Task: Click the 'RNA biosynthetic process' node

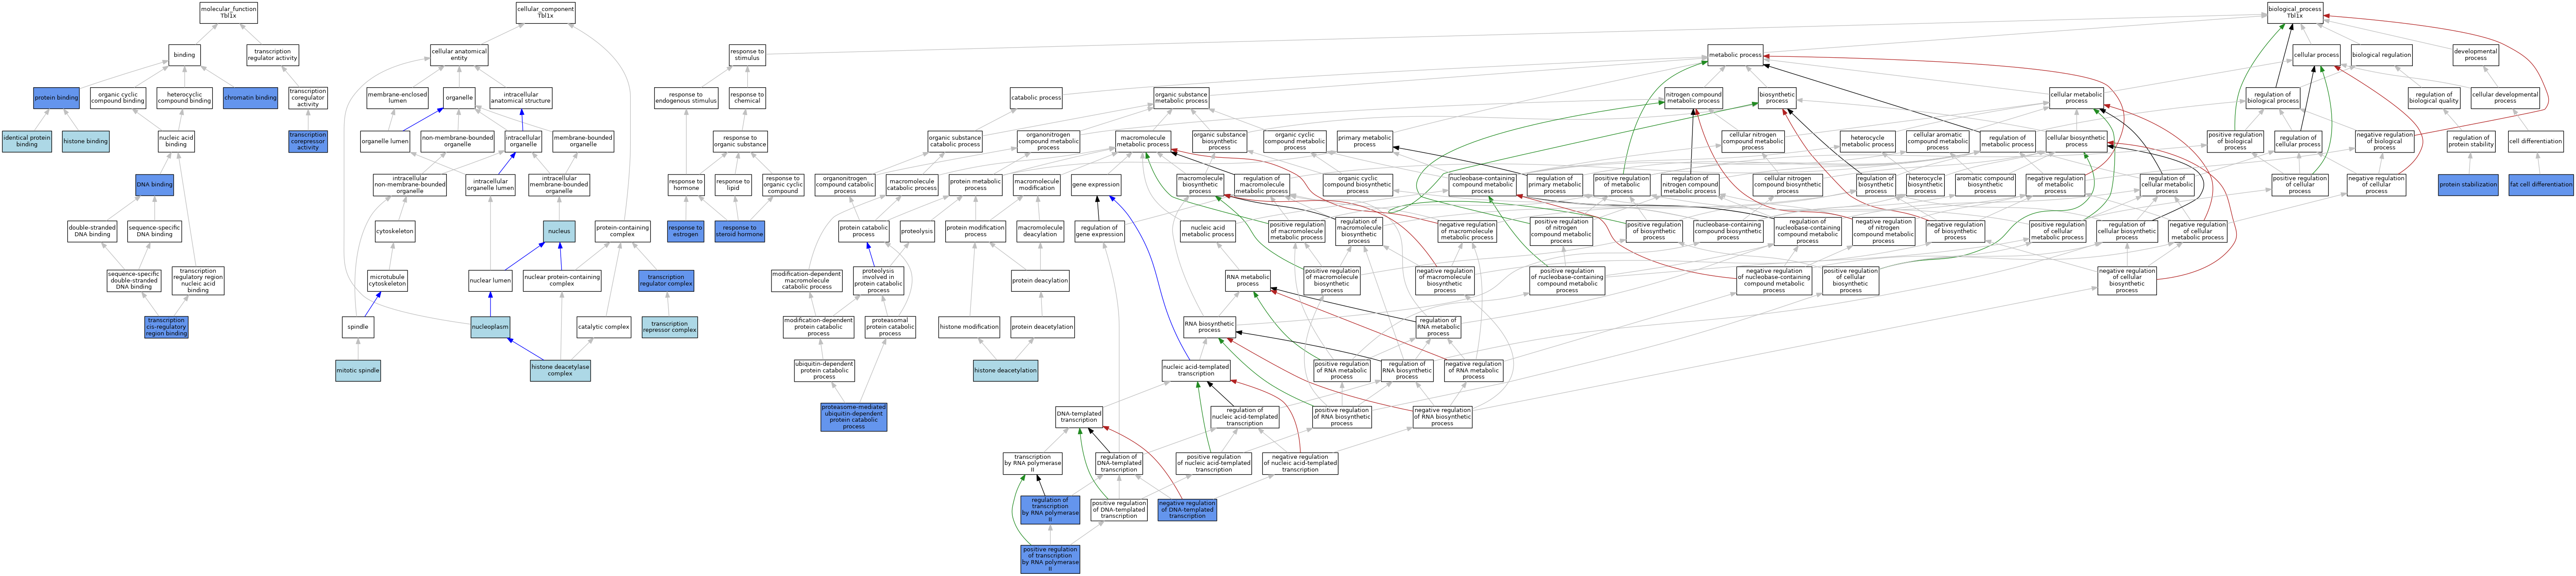Action: coord(1209,327)
